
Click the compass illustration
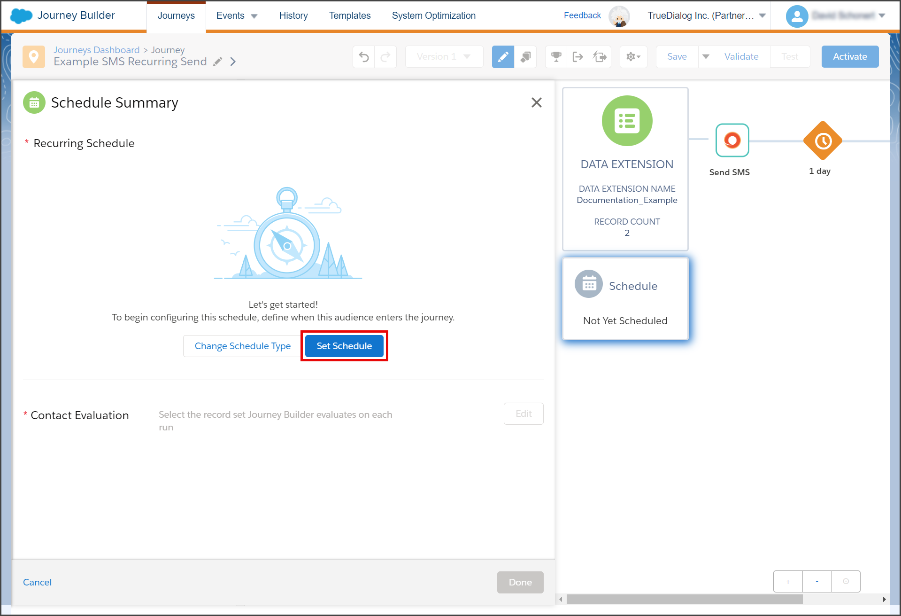287,234
